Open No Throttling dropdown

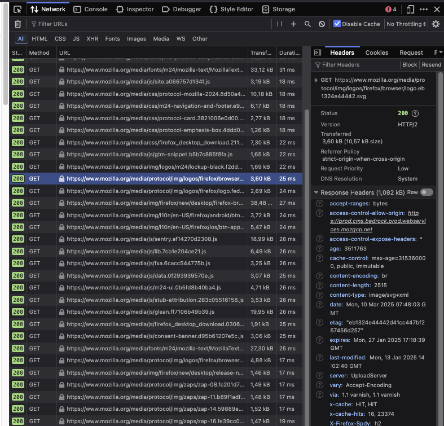[x=406, y=24]
